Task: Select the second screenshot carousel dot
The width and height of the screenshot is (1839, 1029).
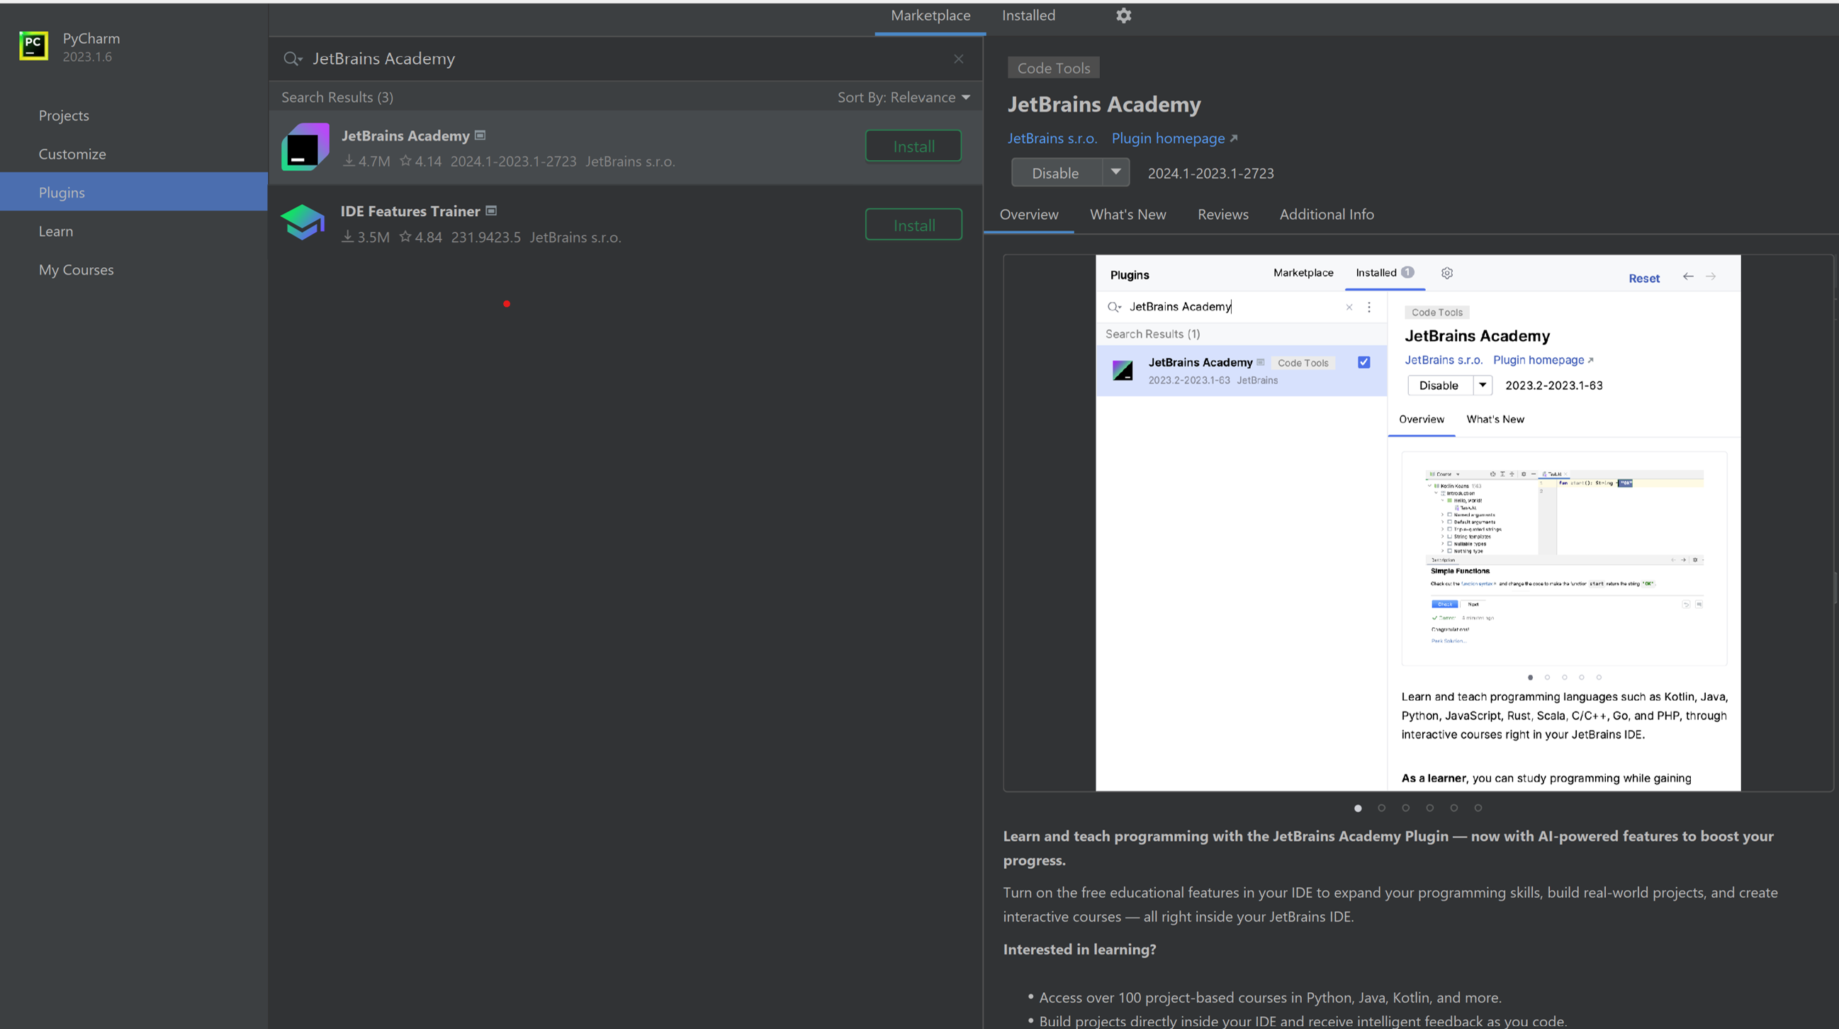Action: (1381, 809)
